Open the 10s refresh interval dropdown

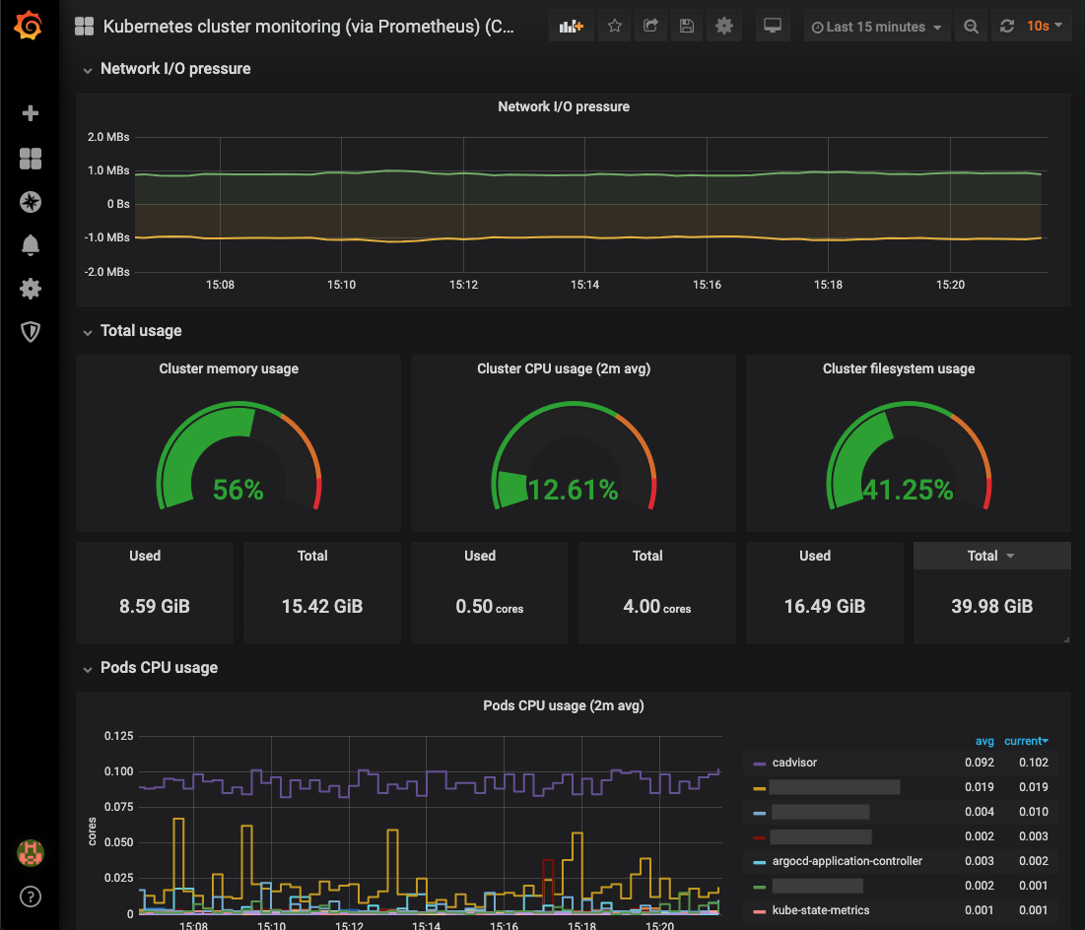point(1046,27)
